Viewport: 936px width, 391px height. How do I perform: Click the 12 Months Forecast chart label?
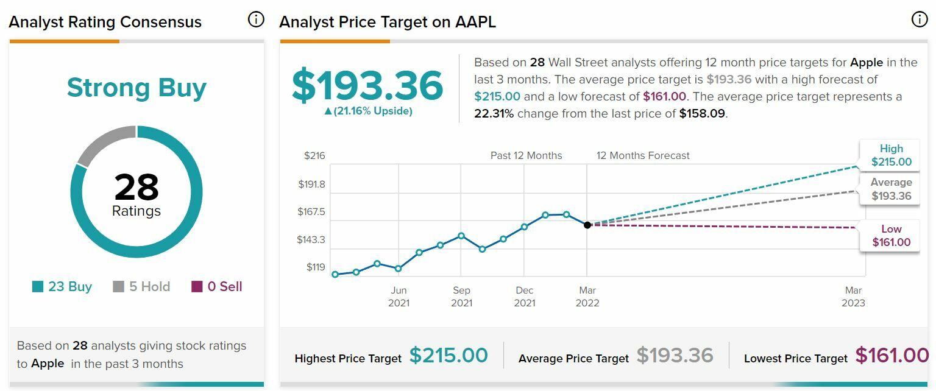coord(643,156)
